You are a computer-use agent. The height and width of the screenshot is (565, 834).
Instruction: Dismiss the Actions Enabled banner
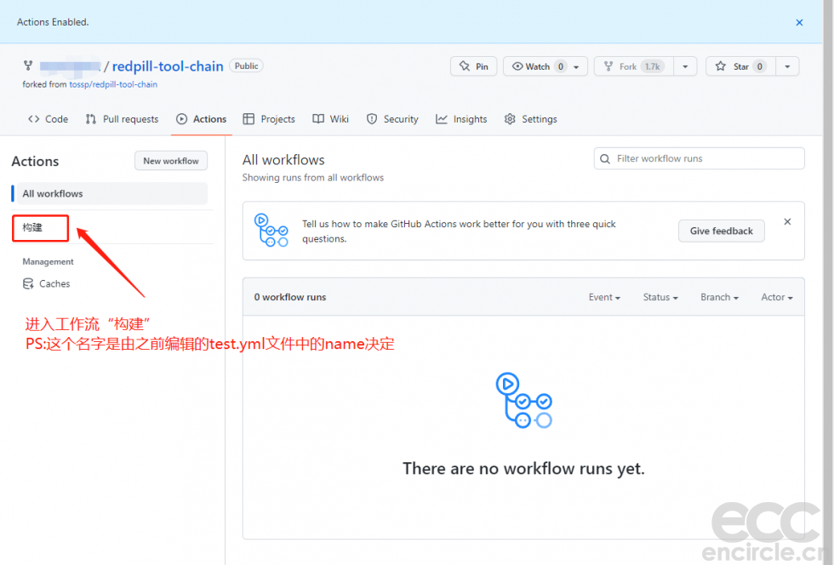pyautogui.click(x=799, y=22)
